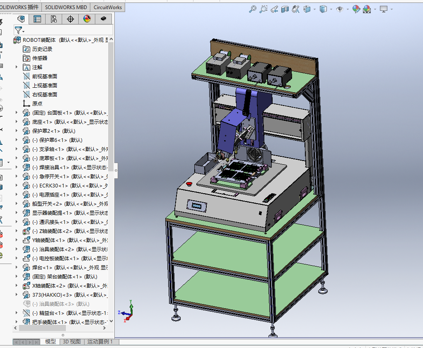Select 急停开关<1> in the tree
The image size is (423, 348).
coord(70,176)
